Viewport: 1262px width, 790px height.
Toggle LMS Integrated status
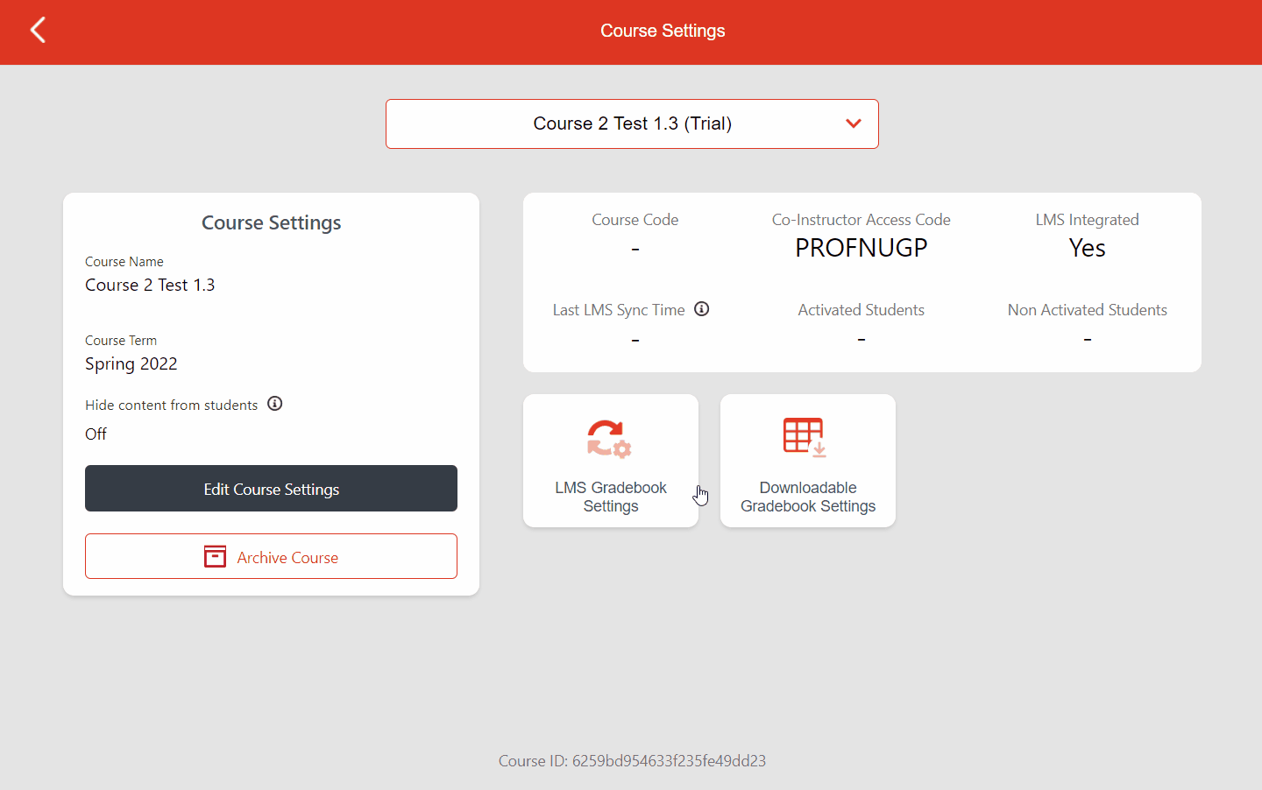click(1087, 248)
